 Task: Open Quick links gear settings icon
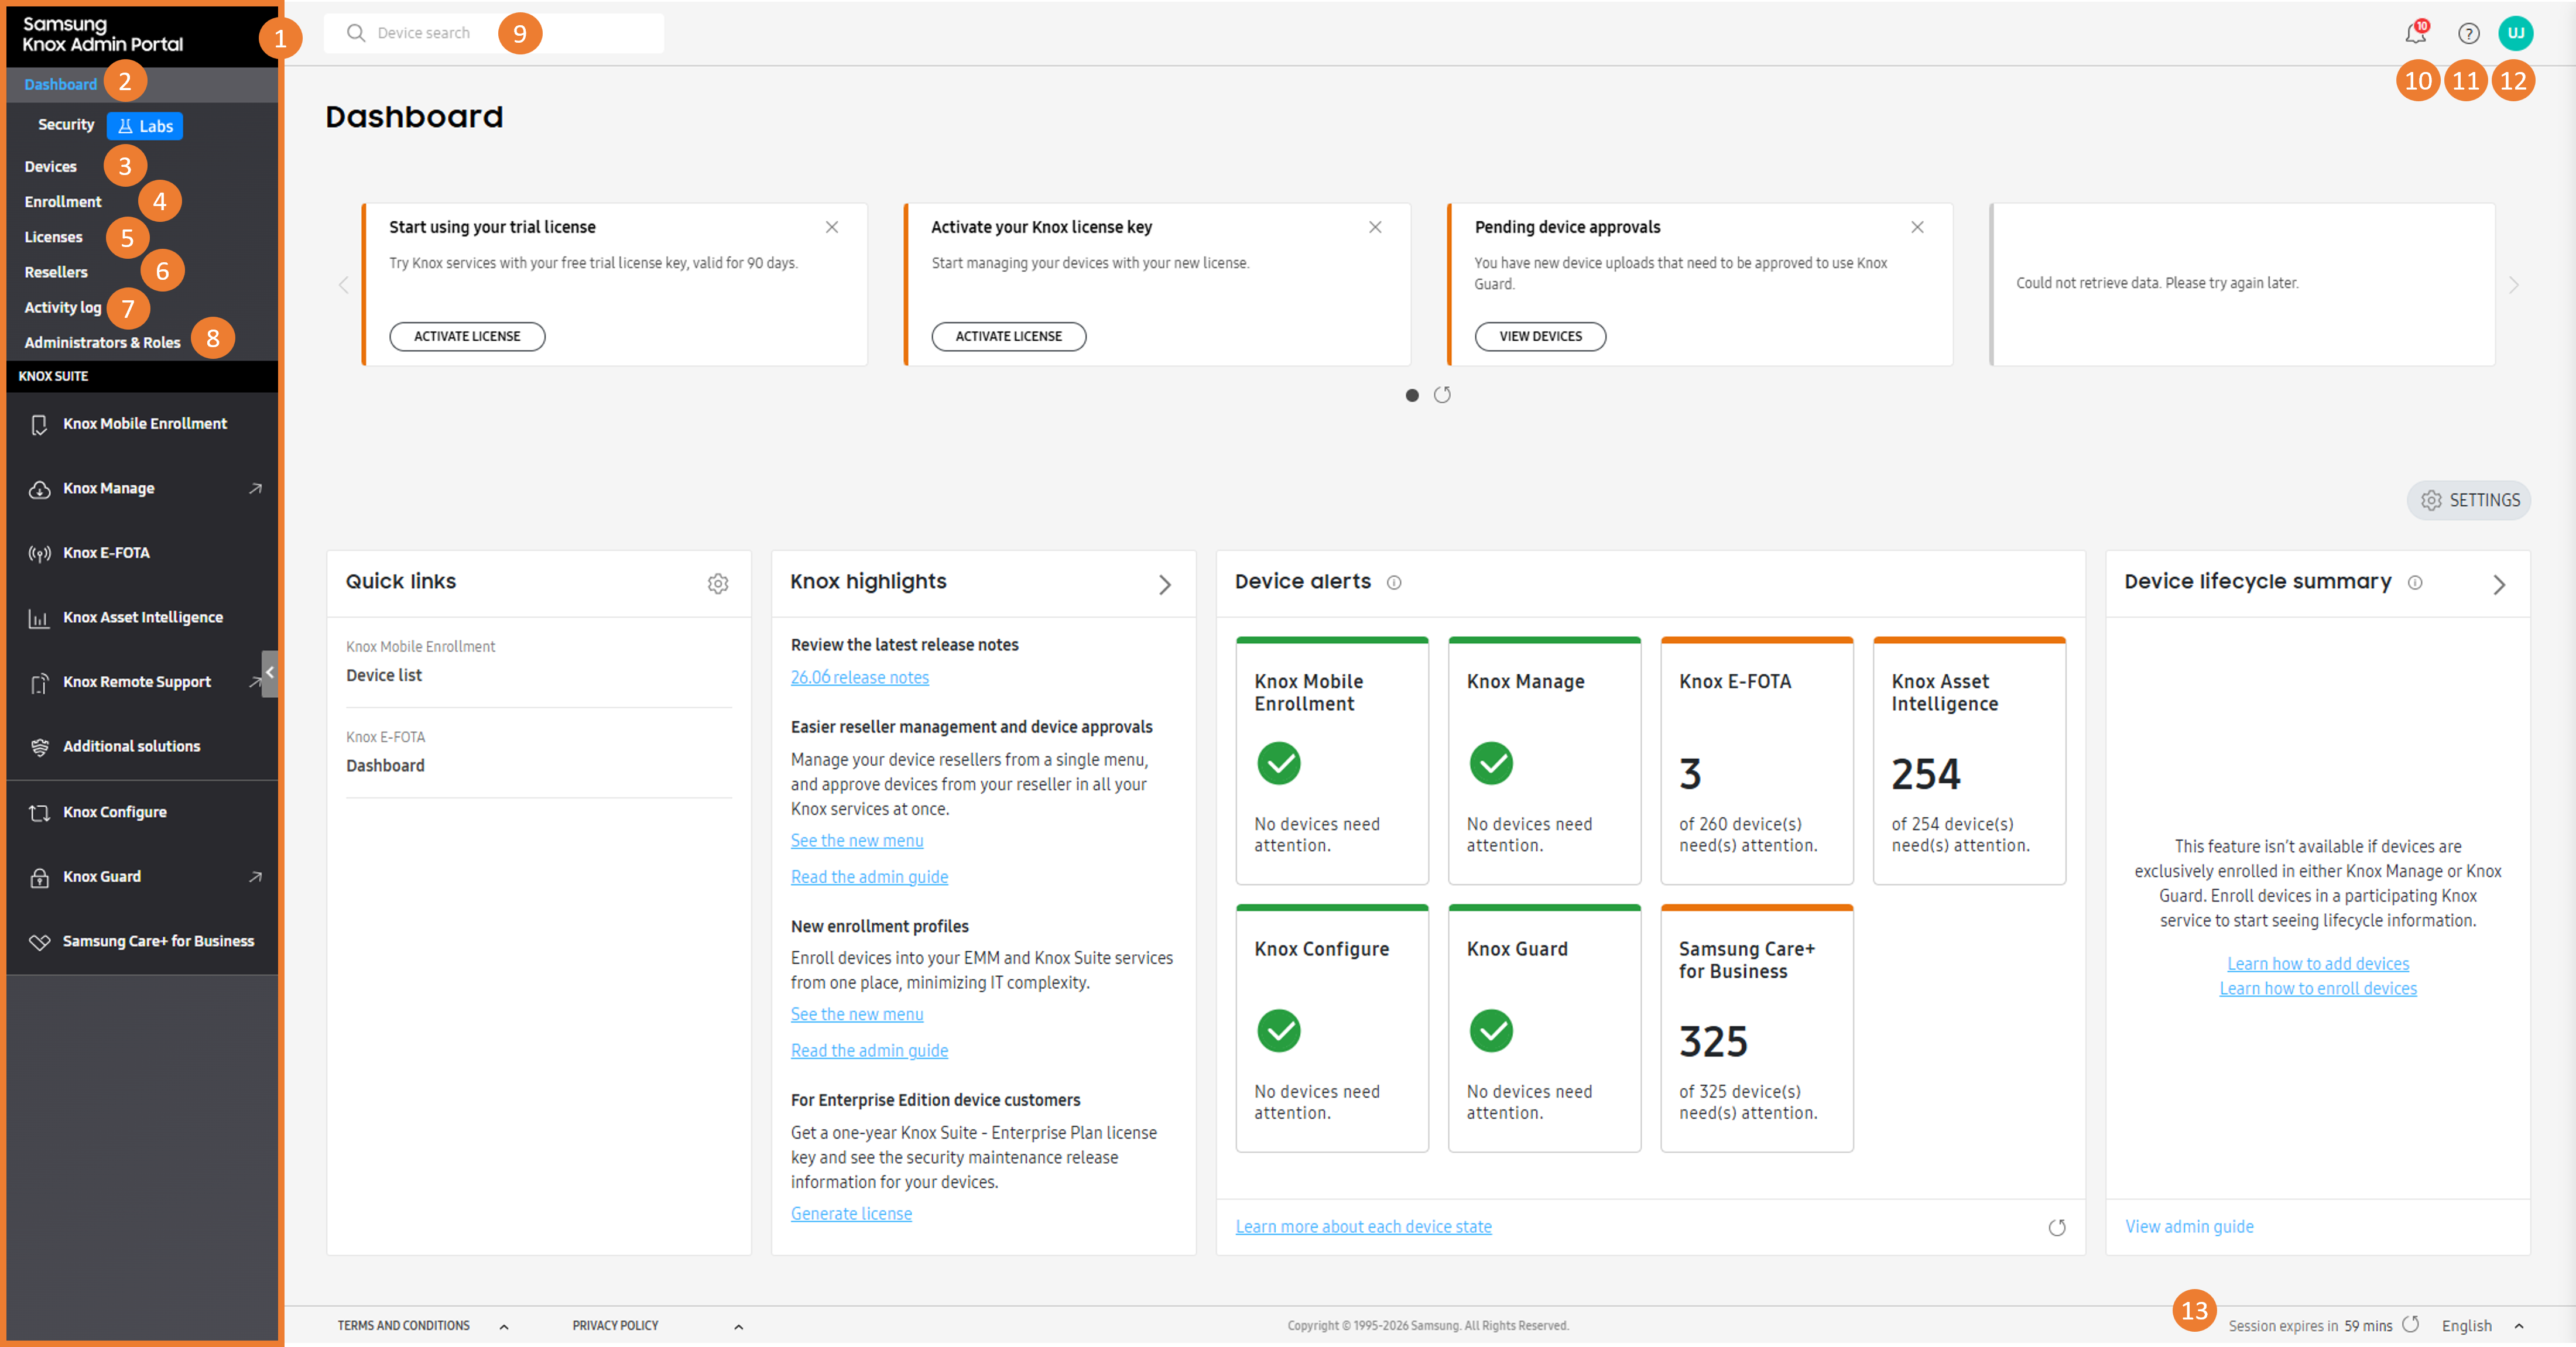tap(718, 583)
